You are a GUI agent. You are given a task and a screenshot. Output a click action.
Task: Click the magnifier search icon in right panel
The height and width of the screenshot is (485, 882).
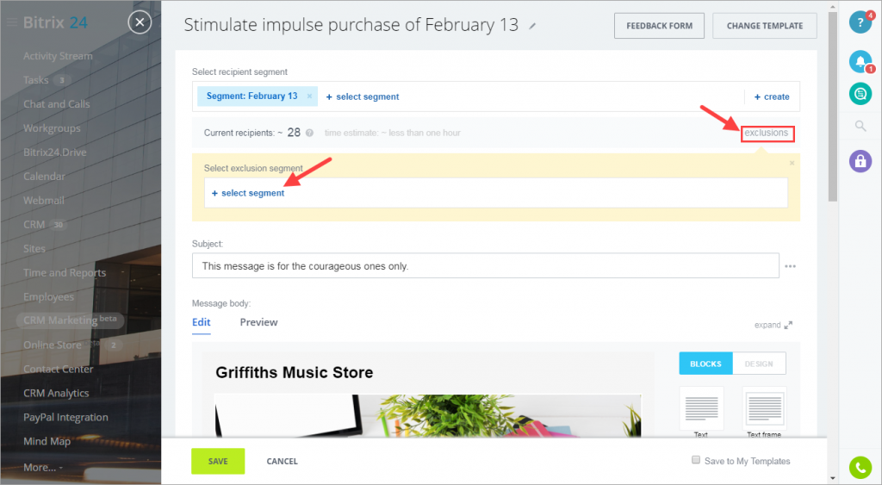coord(860,126)
